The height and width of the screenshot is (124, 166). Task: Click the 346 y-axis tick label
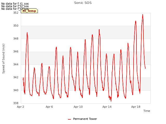[16, 52]
